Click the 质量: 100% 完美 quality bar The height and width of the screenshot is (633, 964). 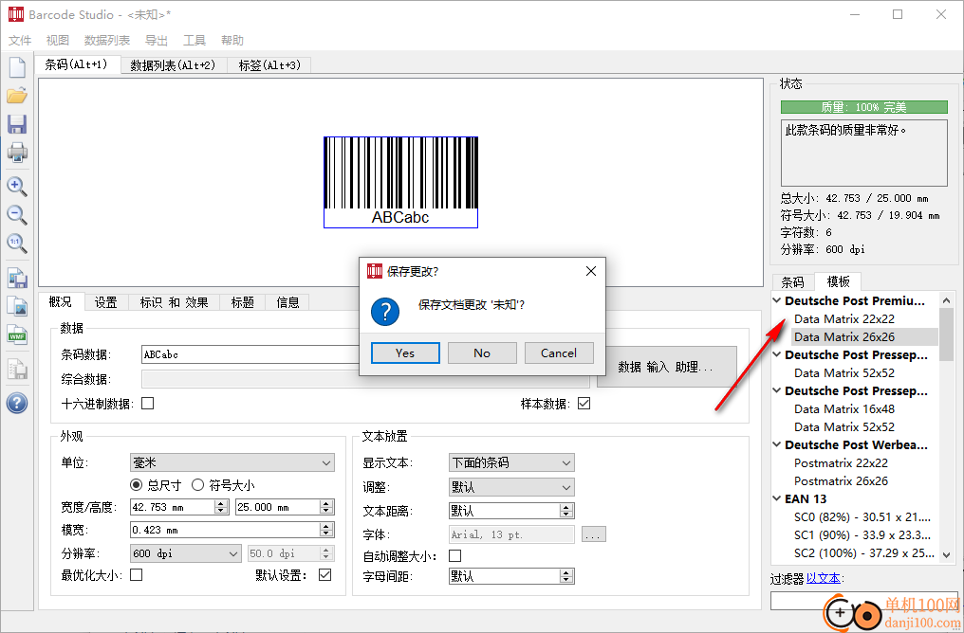coord(863,107)
